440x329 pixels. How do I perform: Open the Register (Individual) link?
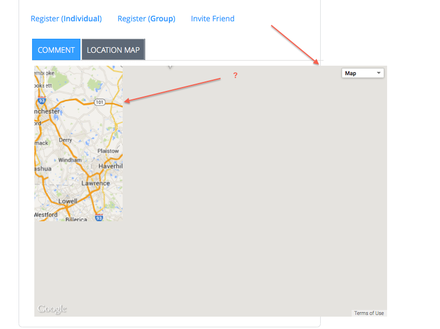[66, 19]
